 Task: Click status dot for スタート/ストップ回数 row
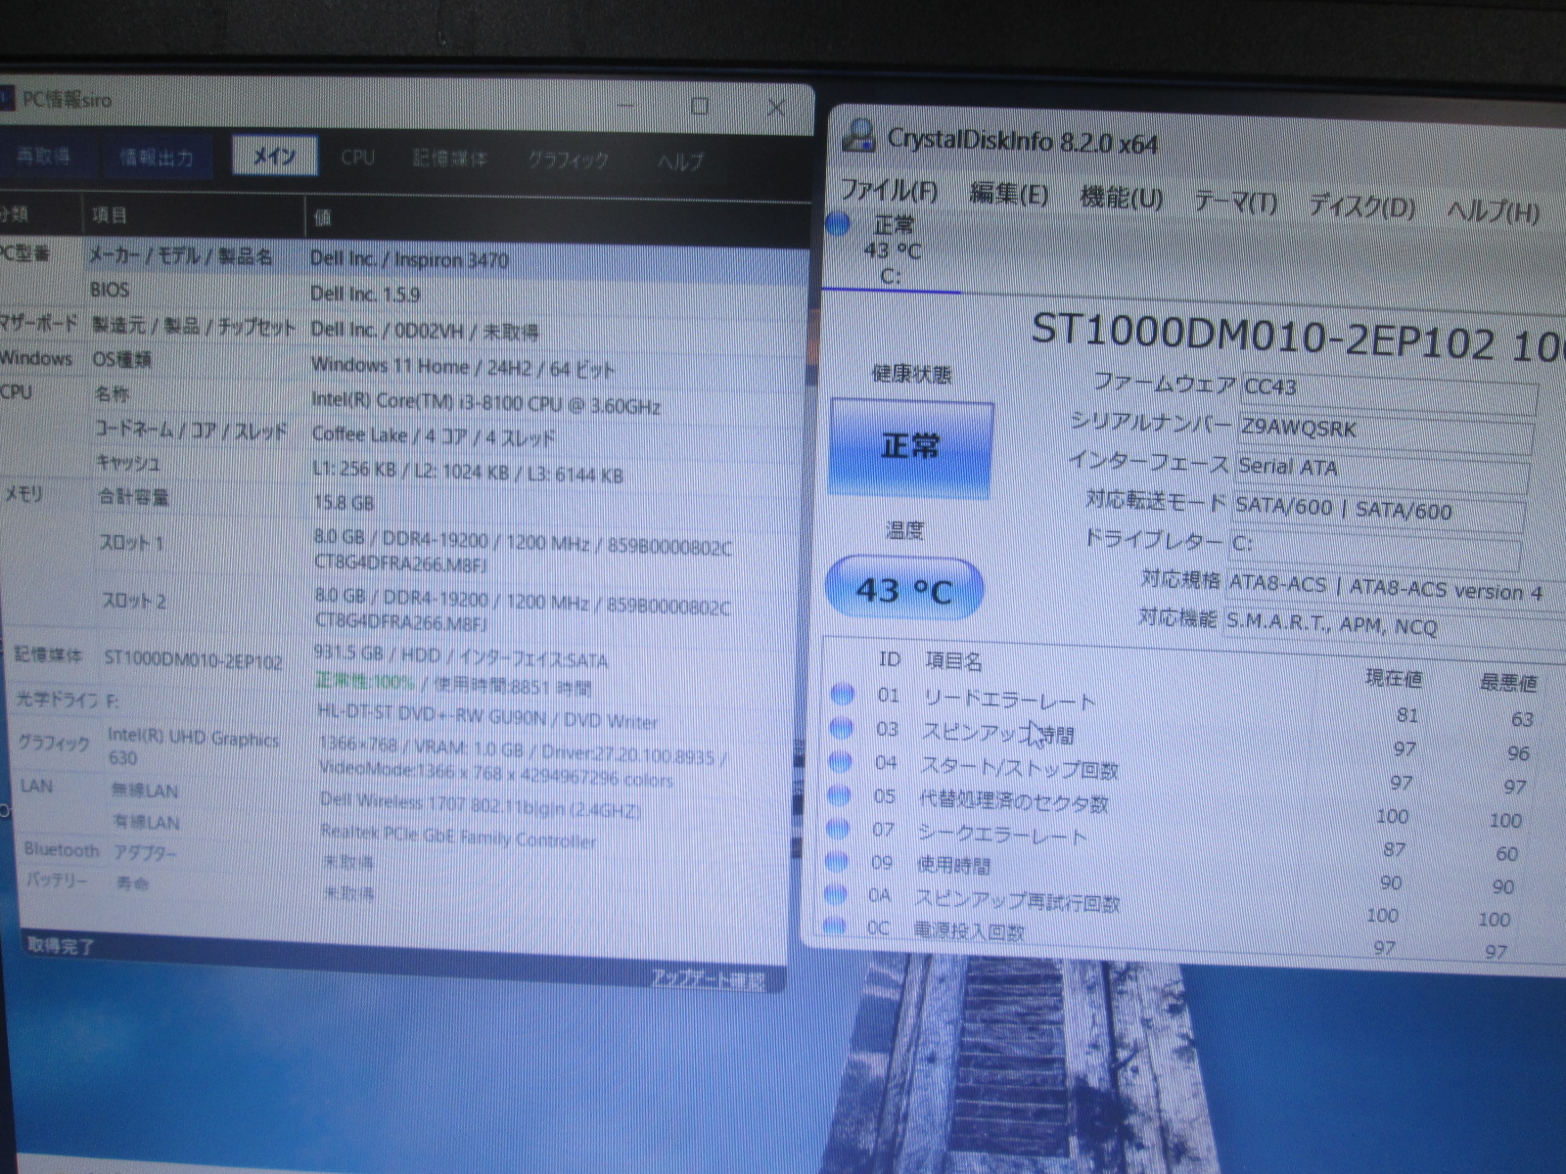tap(839, 760)
